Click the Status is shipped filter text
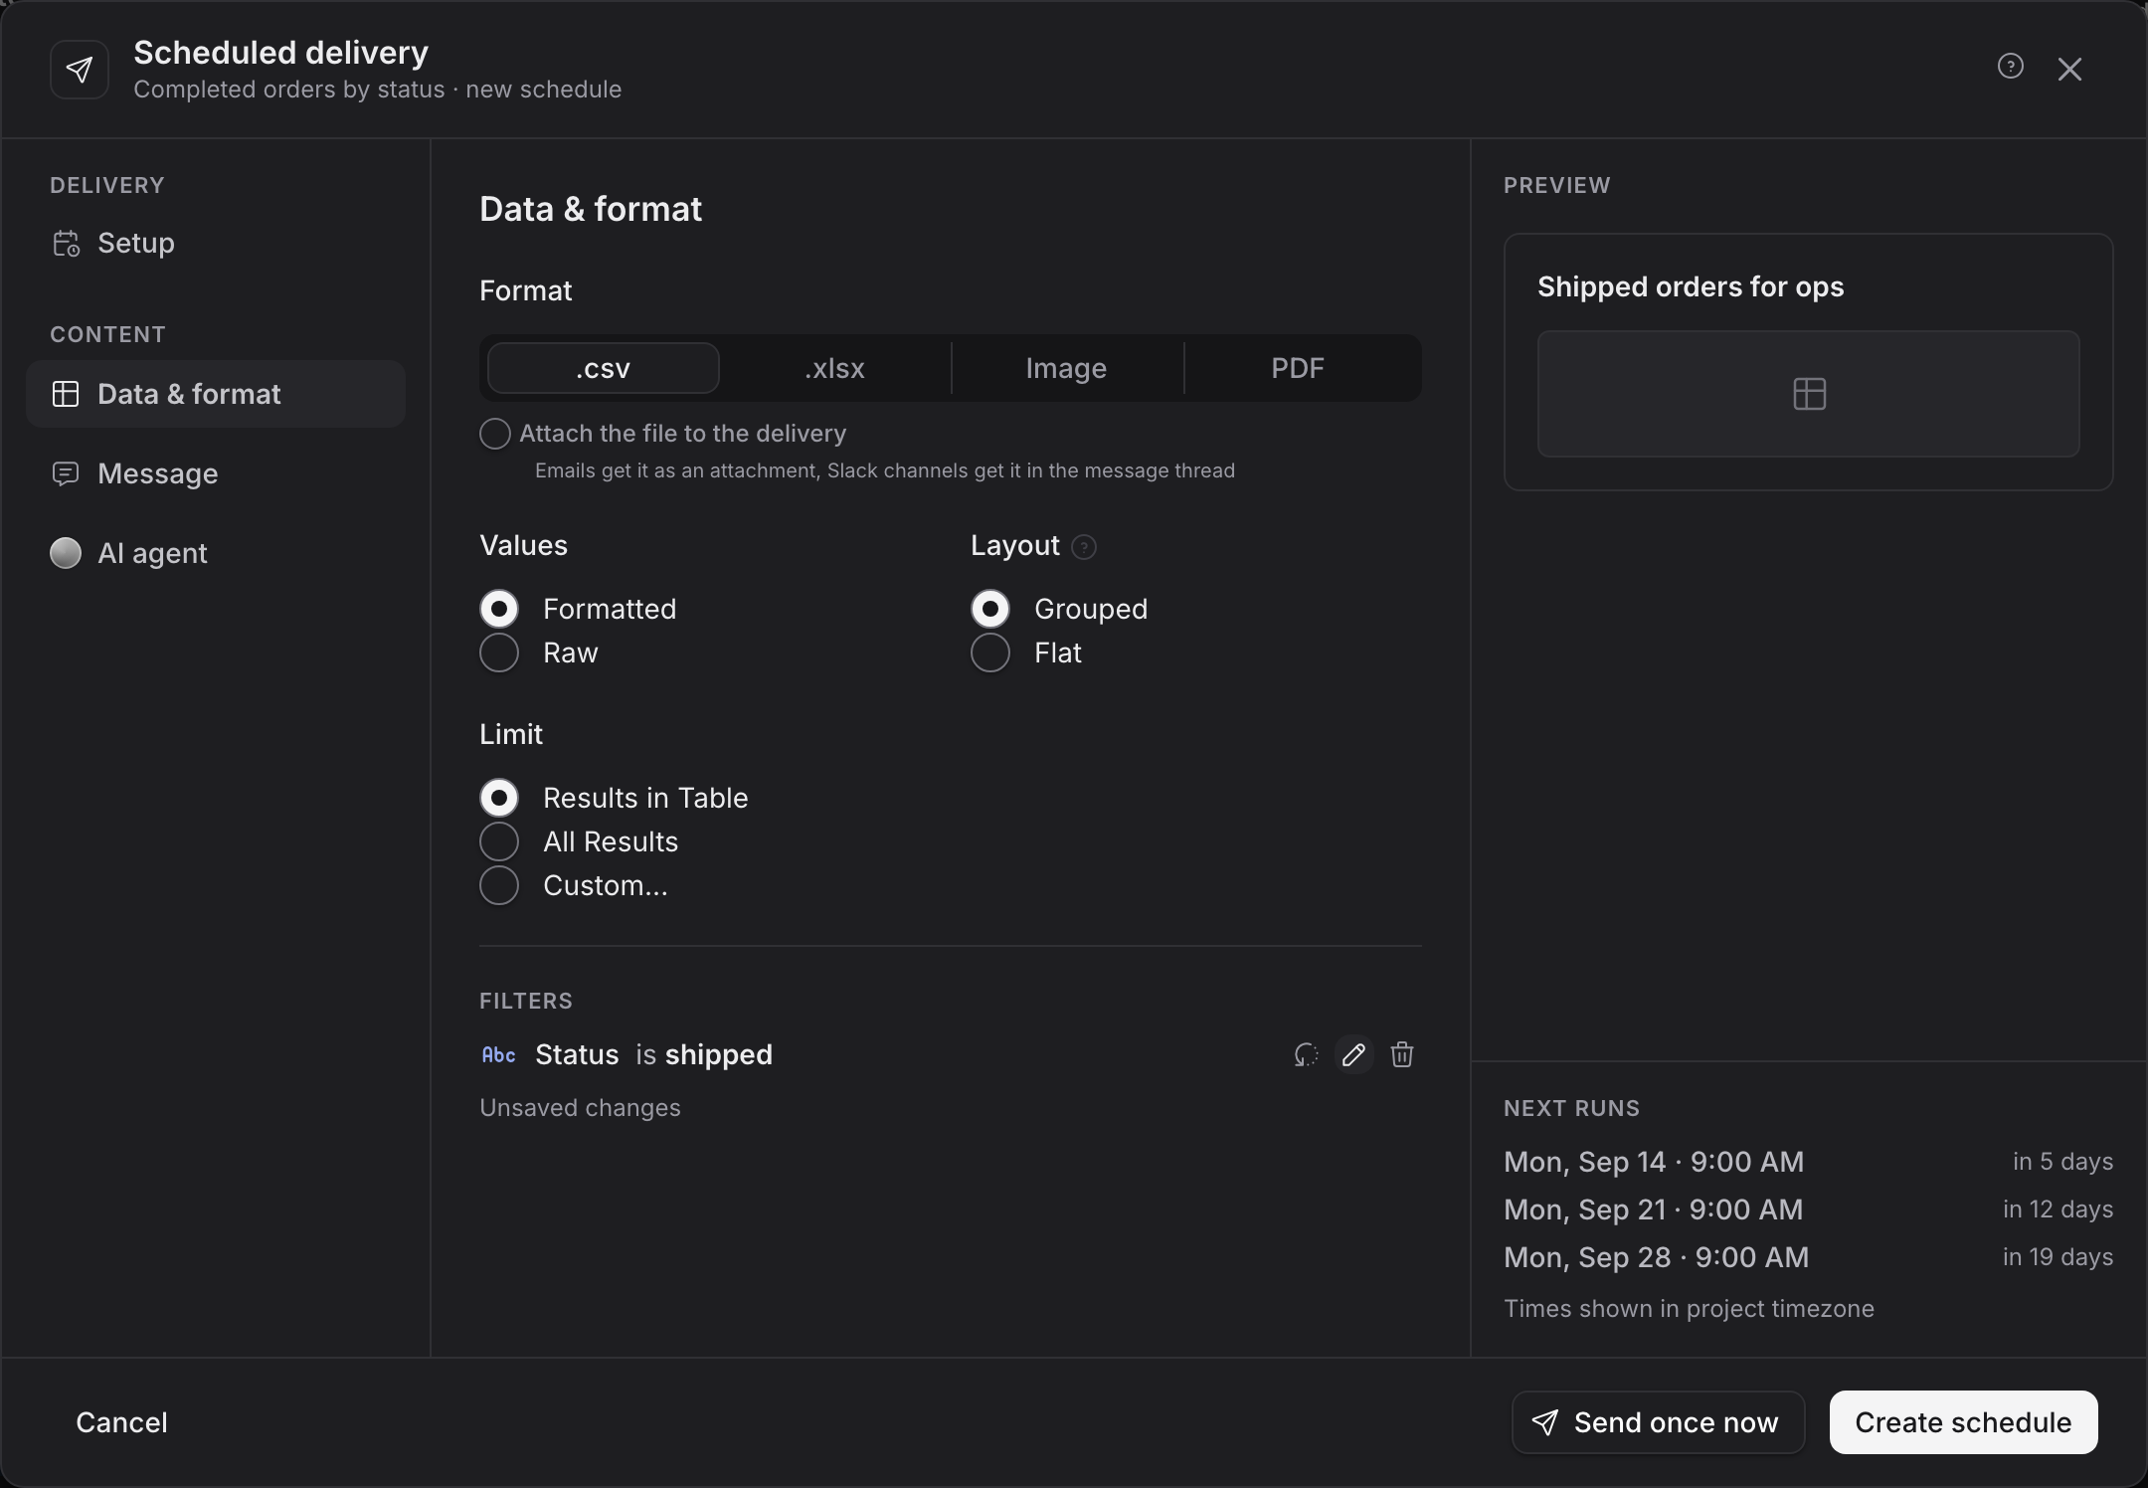2148x1488 pixels. 653,1054
